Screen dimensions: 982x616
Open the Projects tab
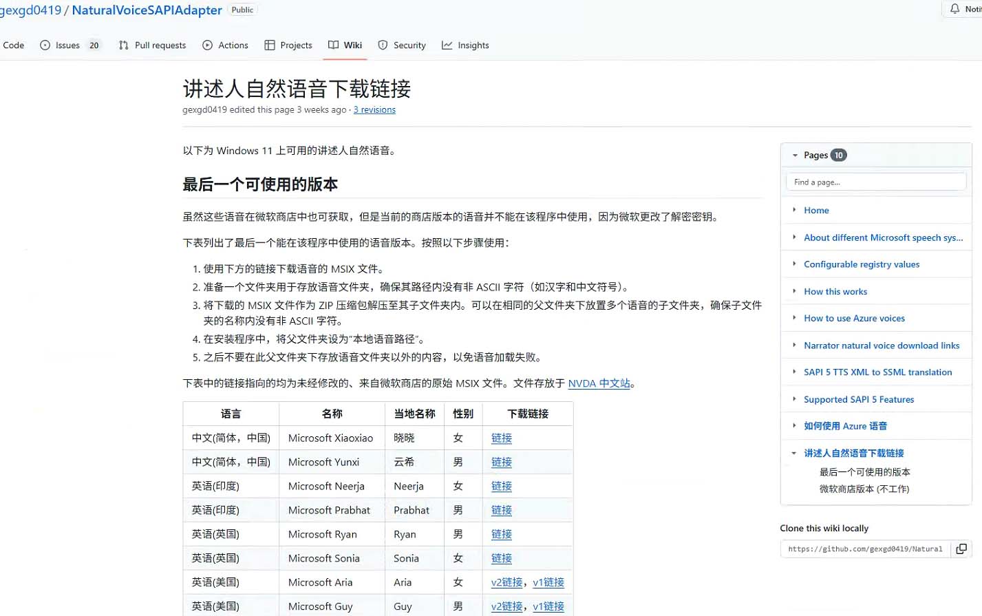click(288, 45)
